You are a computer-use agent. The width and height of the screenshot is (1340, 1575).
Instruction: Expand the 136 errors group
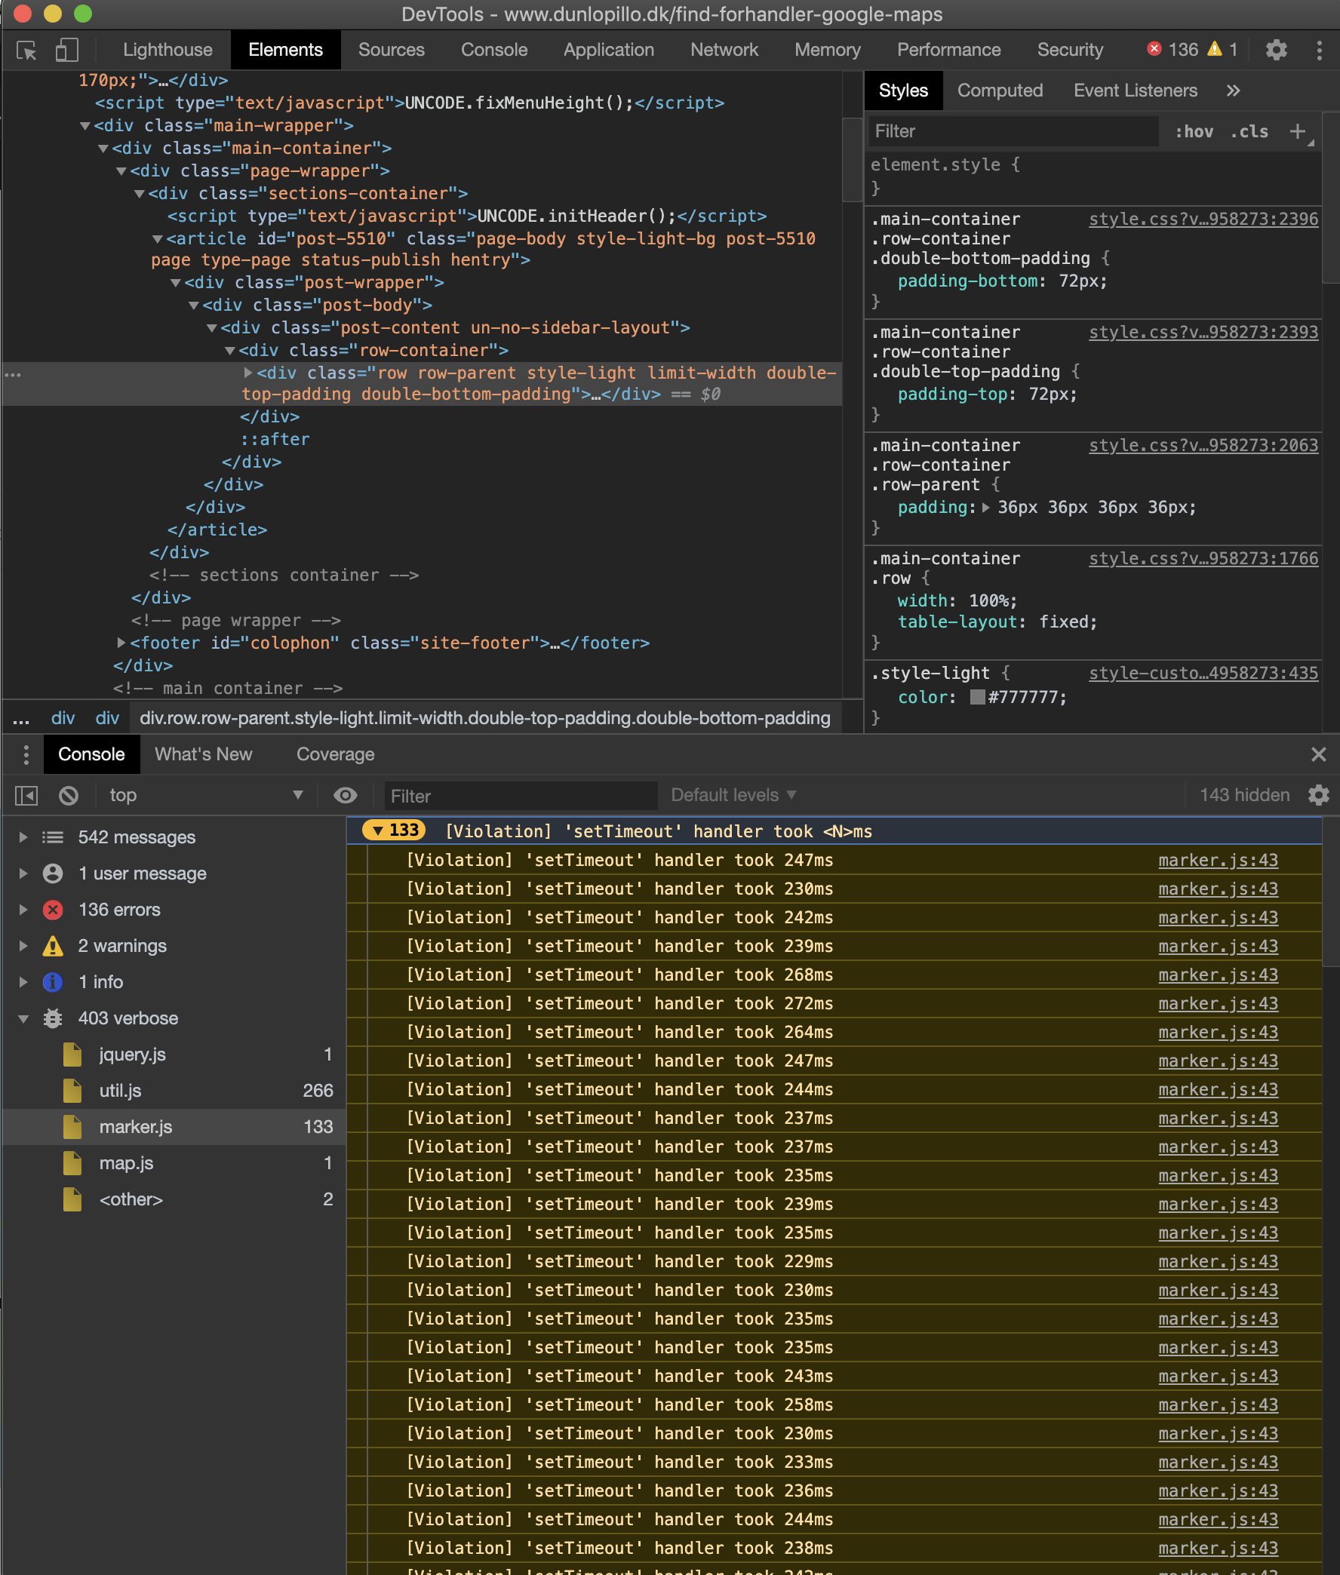tap(23, 910)
